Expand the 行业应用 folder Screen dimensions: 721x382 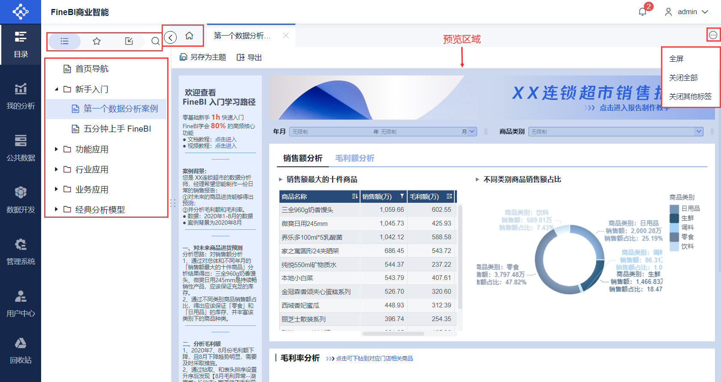(56, 169)
